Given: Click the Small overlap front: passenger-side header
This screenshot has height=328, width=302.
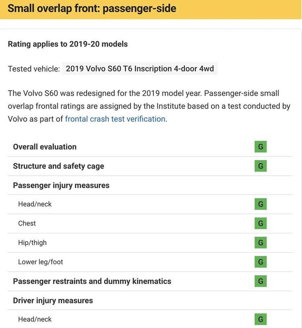Looking at the screenshot, I should [x=92, y=9].
